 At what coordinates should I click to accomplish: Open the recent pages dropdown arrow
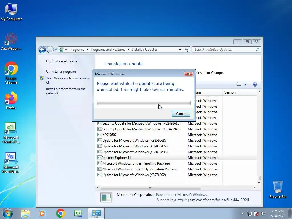(x=56, y=50)
